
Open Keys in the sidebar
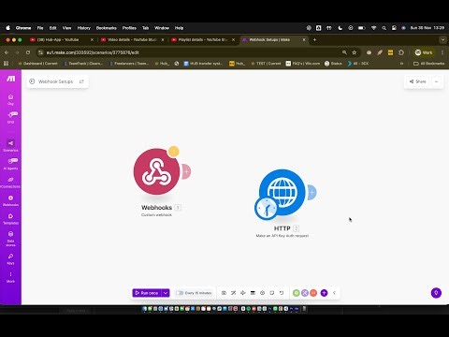10,258
